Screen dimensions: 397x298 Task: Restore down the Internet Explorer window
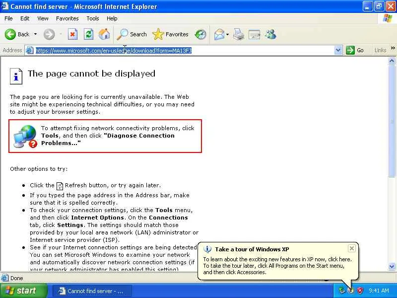pyautogui.click(x=379, y=6)
